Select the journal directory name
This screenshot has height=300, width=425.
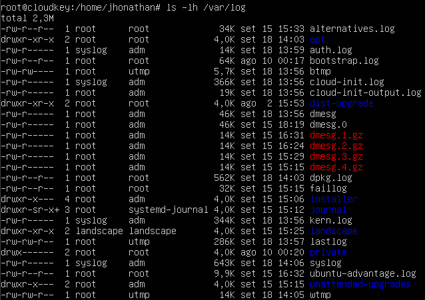[328, 210]
